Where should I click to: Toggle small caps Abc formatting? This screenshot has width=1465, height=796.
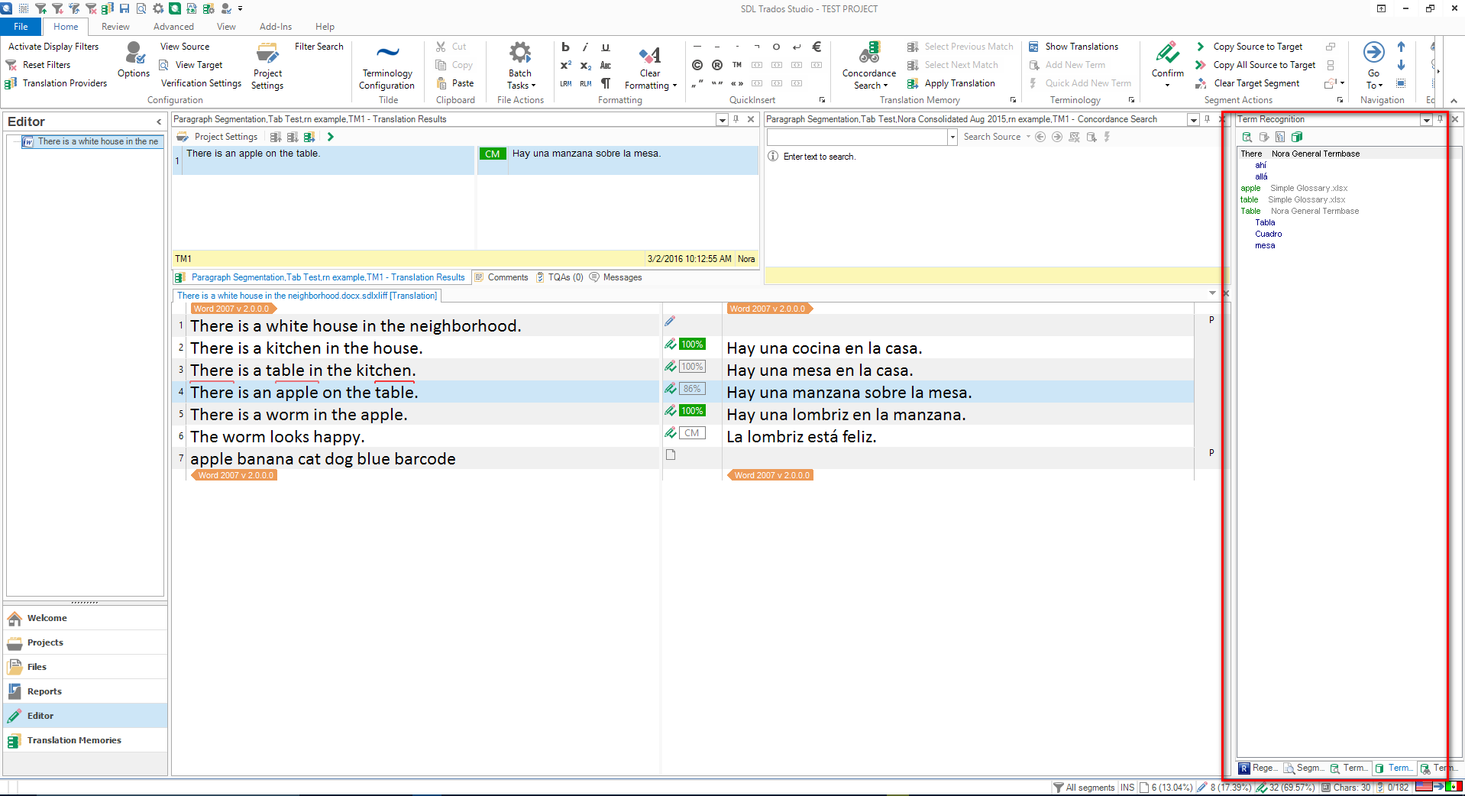pos(605,66)
